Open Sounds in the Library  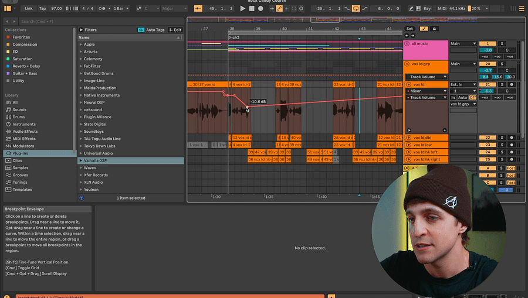[19, 109]
